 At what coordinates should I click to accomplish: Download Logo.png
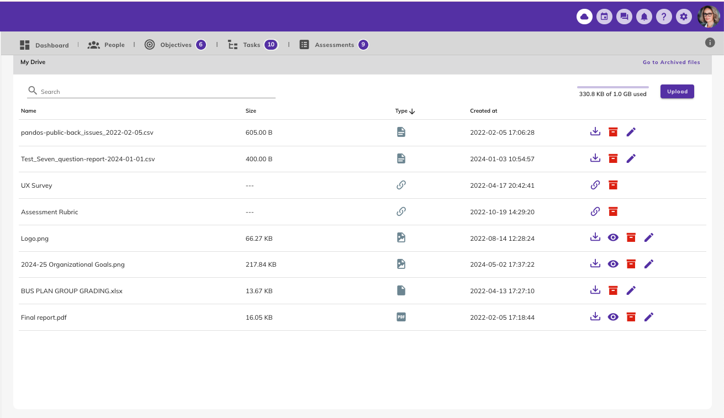(595, 237)
